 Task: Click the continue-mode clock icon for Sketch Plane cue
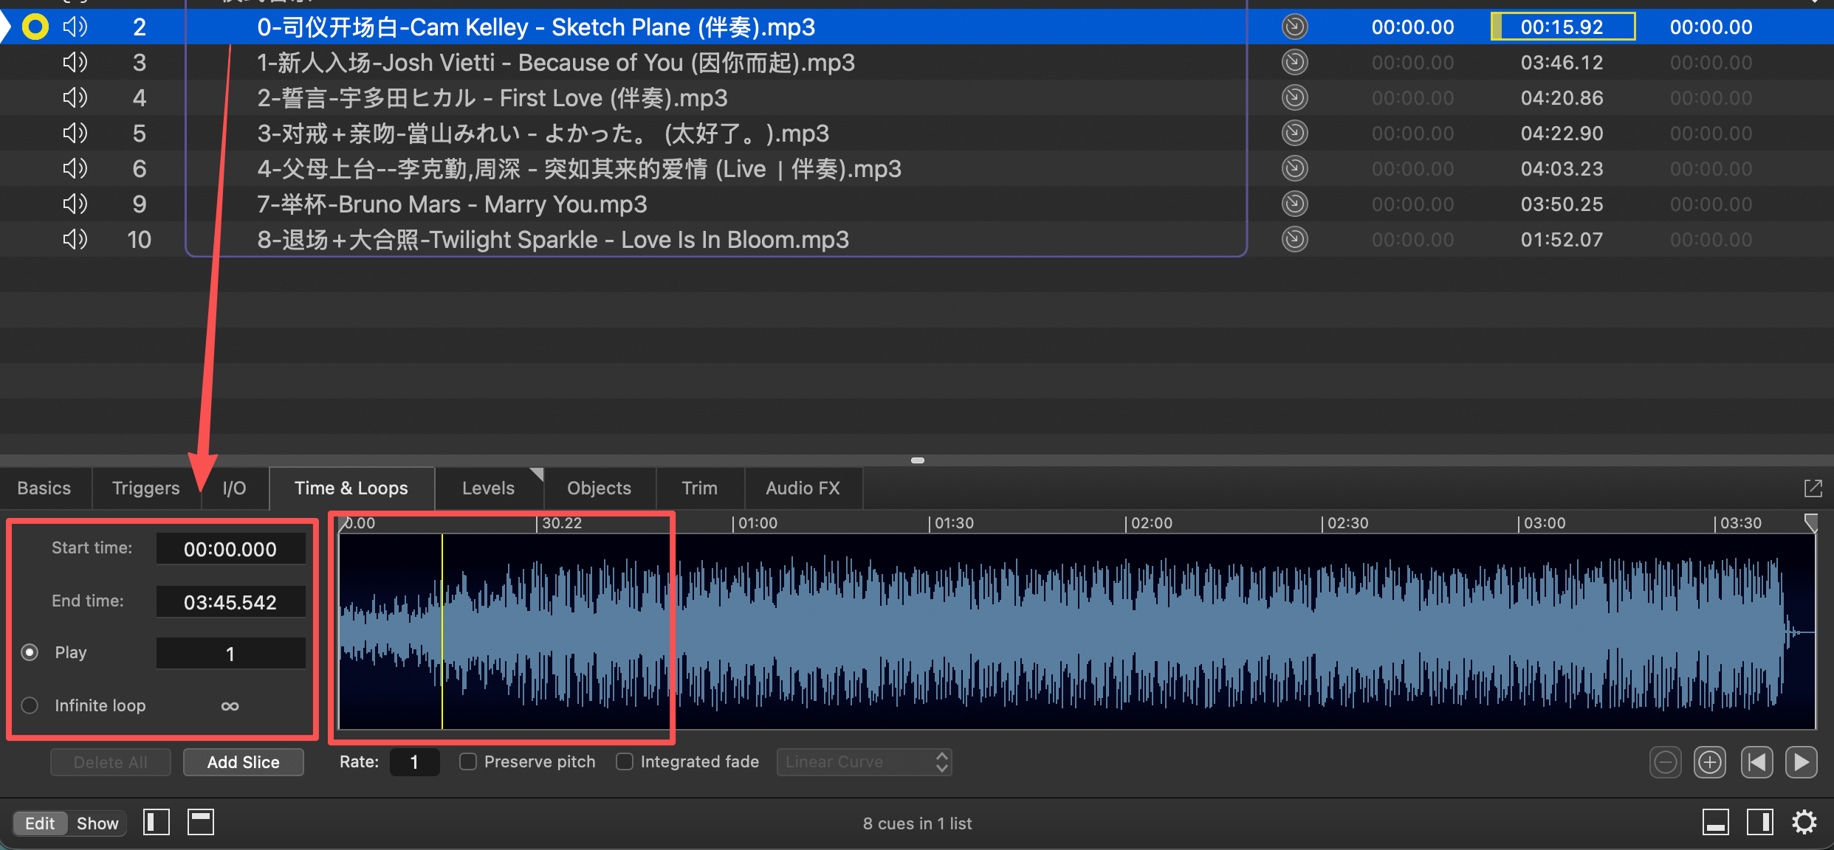click(x=1294, y=27)
